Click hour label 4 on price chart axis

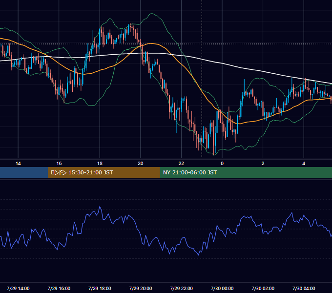(304, 164)
